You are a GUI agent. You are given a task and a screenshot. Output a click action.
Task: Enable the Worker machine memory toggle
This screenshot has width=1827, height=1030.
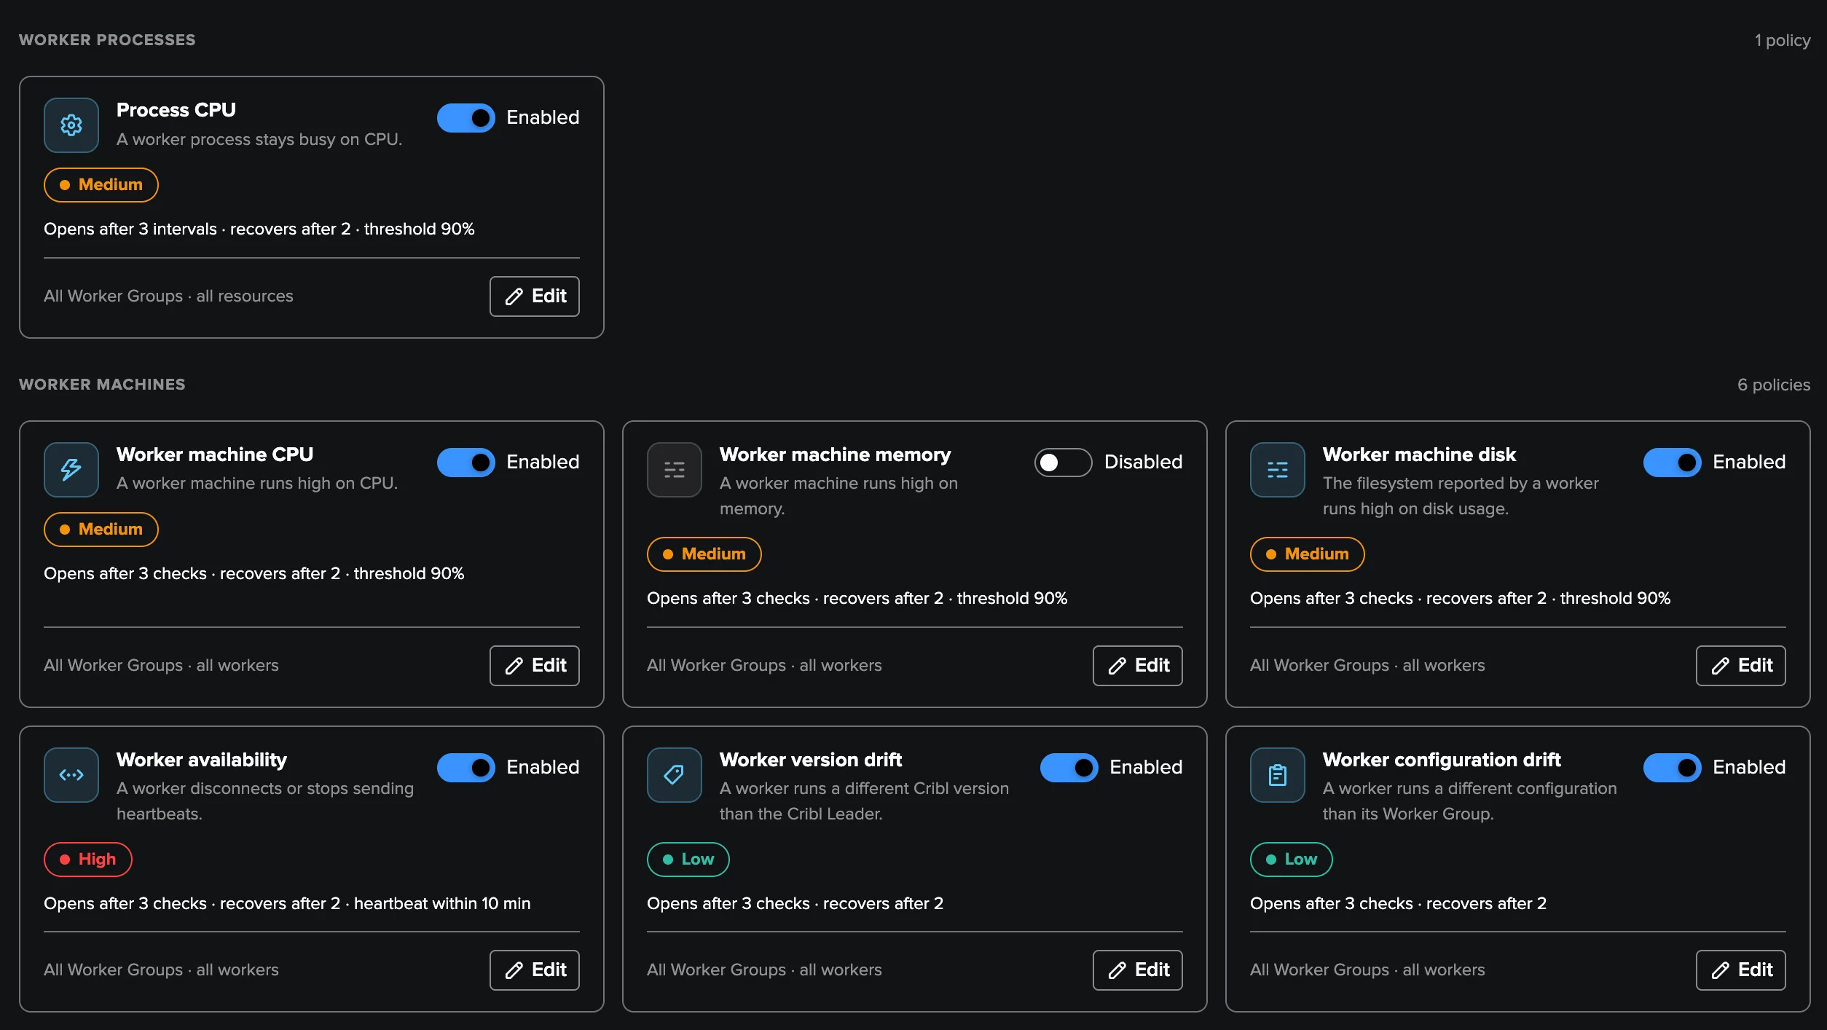coord(1064,463)
